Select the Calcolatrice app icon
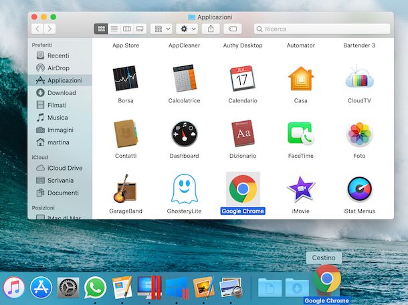Image resolution: width=408 pixels, height=305 pixels. [x=184, y=78]
